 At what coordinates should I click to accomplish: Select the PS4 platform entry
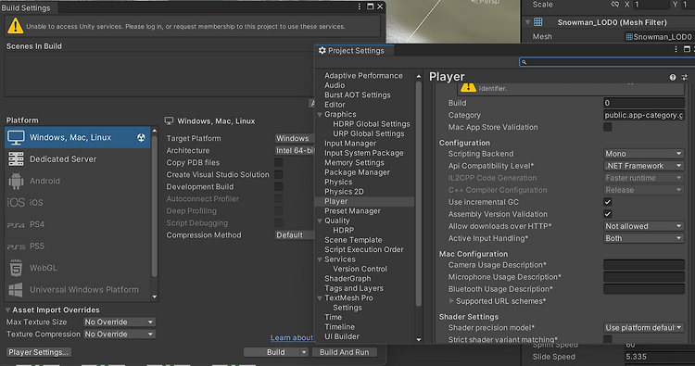click(x=78, y=224)
